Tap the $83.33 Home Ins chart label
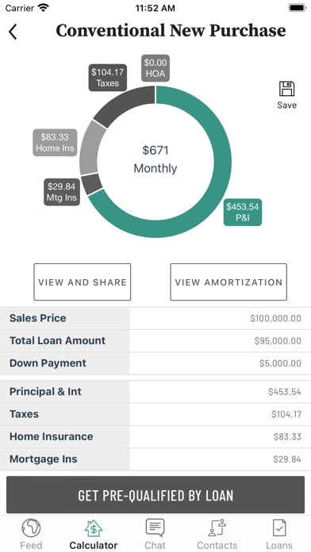311x552 pixels. click(x=55, y=142)
